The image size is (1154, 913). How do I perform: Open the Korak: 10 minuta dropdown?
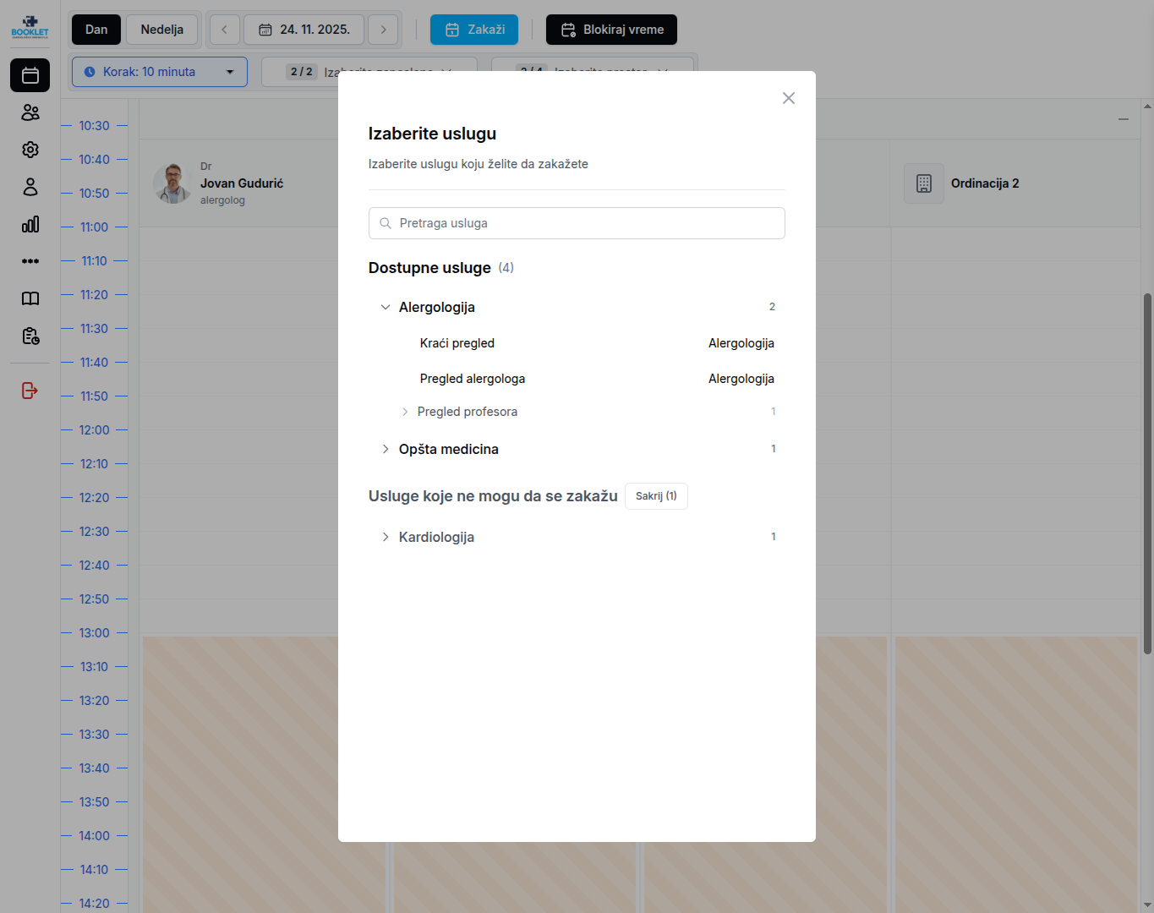pyautogui.click(x=160, y=72)
